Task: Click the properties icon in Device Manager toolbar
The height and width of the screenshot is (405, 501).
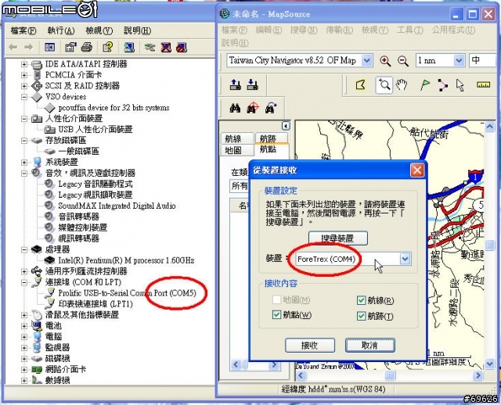Action: pyautogui.click(x=70, y=48)
